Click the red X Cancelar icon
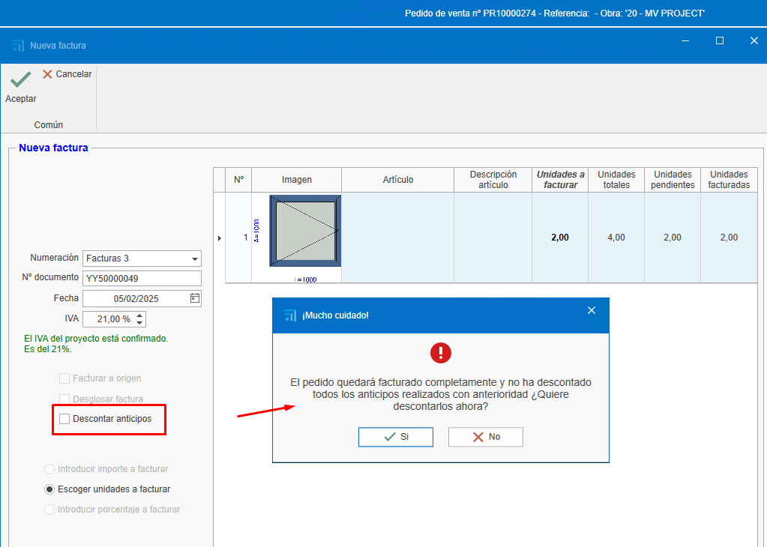The height and width of the screenshot is (547, 767). pyautogui.click(x=47, y=74)
